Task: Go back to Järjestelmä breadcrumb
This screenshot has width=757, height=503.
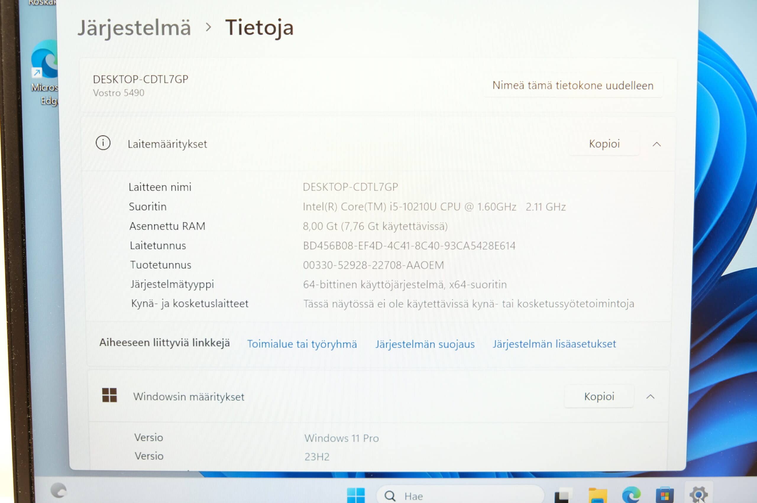Action: (x=135, y=28)
